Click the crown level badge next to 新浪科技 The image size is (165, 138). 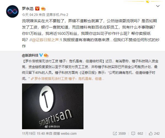[x=46, y=55]
